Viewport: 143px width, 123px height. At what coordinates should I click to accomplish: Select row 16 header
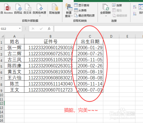(2, 120)
